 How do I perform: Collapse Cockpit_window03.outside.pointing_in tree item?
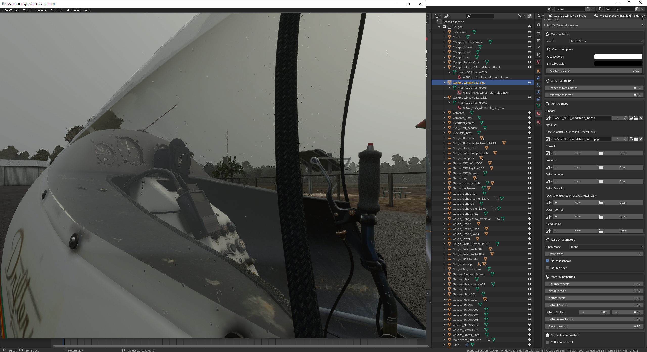coord(444,67)
